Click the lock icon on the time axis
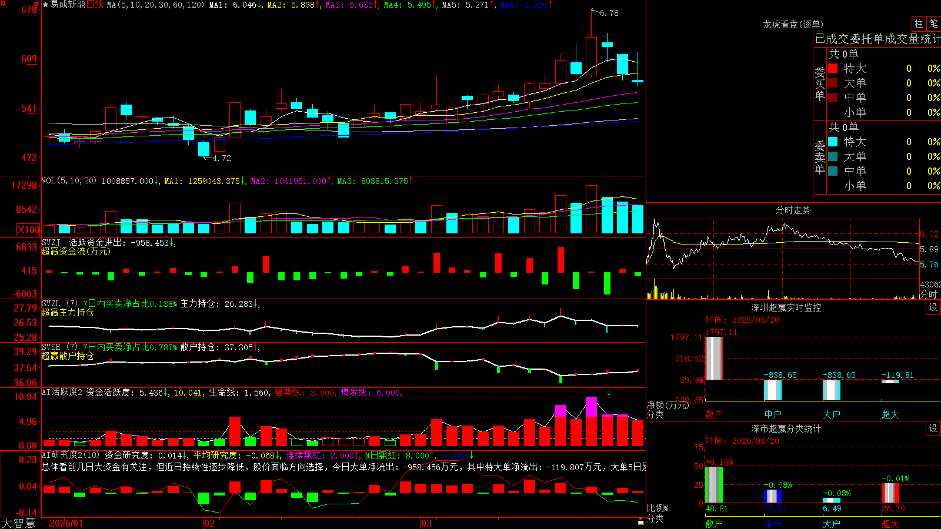The image size is (941, 529). pos(641,521)
